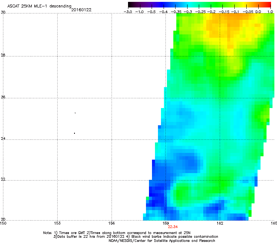Select the -0.1 color scale label

235,12
